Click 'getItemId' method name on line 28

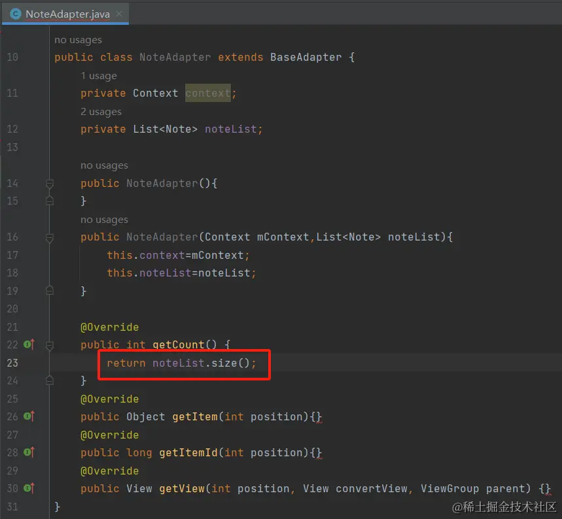pos(188,453)
